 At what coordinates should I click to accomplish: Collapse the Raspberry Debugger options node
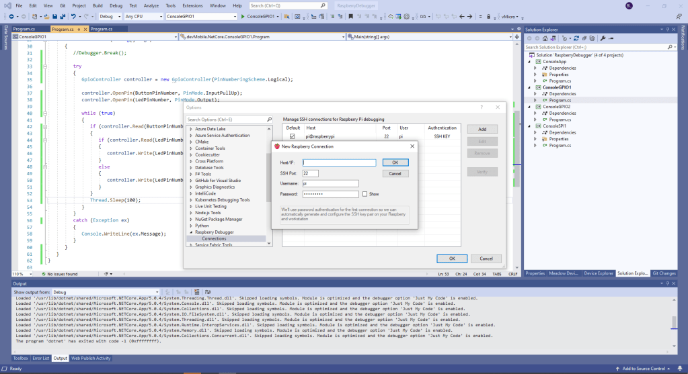[x=190, y=232]
